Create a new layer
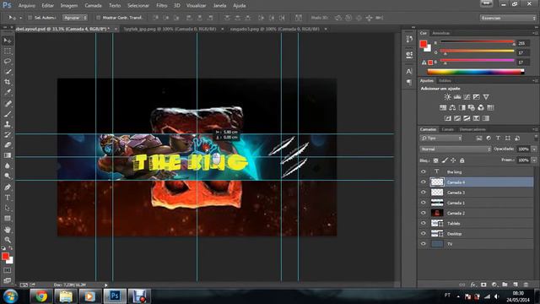 (516, 285)
